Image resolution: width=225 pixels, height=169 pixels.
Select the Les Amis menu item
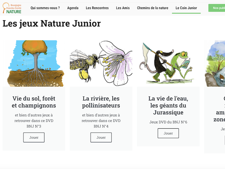pos(123,8)
